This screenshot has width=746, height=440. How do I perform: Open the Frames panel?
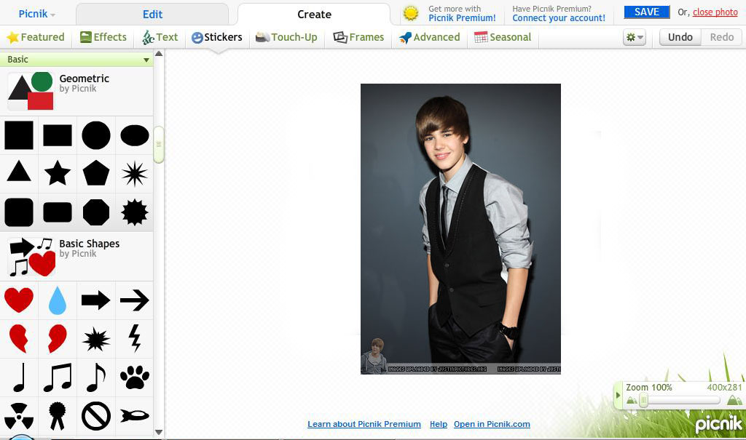click(358, 37)
